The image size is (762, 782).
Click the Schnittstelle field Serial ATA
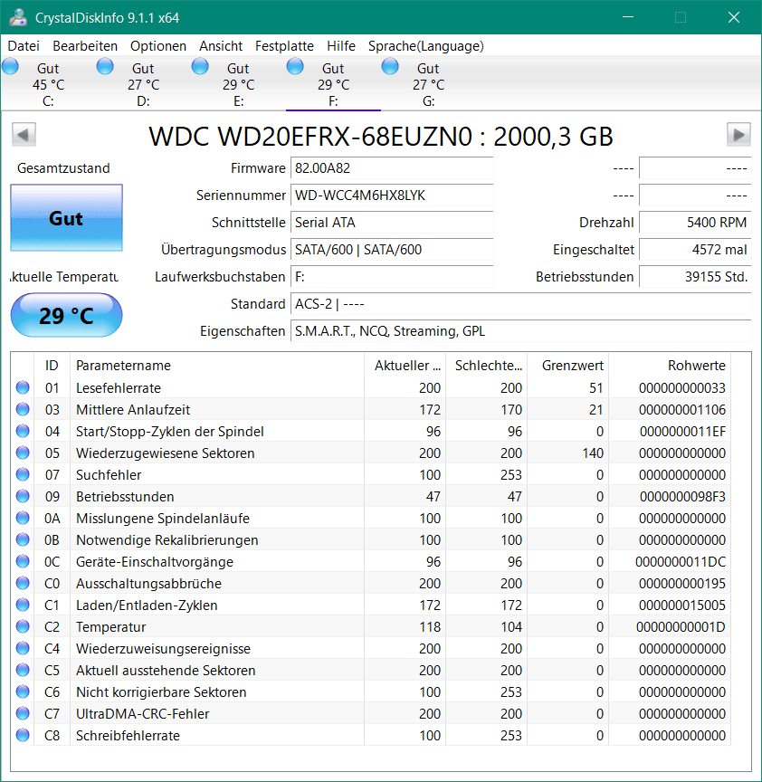pyautogui.click(x=392, y=223)
